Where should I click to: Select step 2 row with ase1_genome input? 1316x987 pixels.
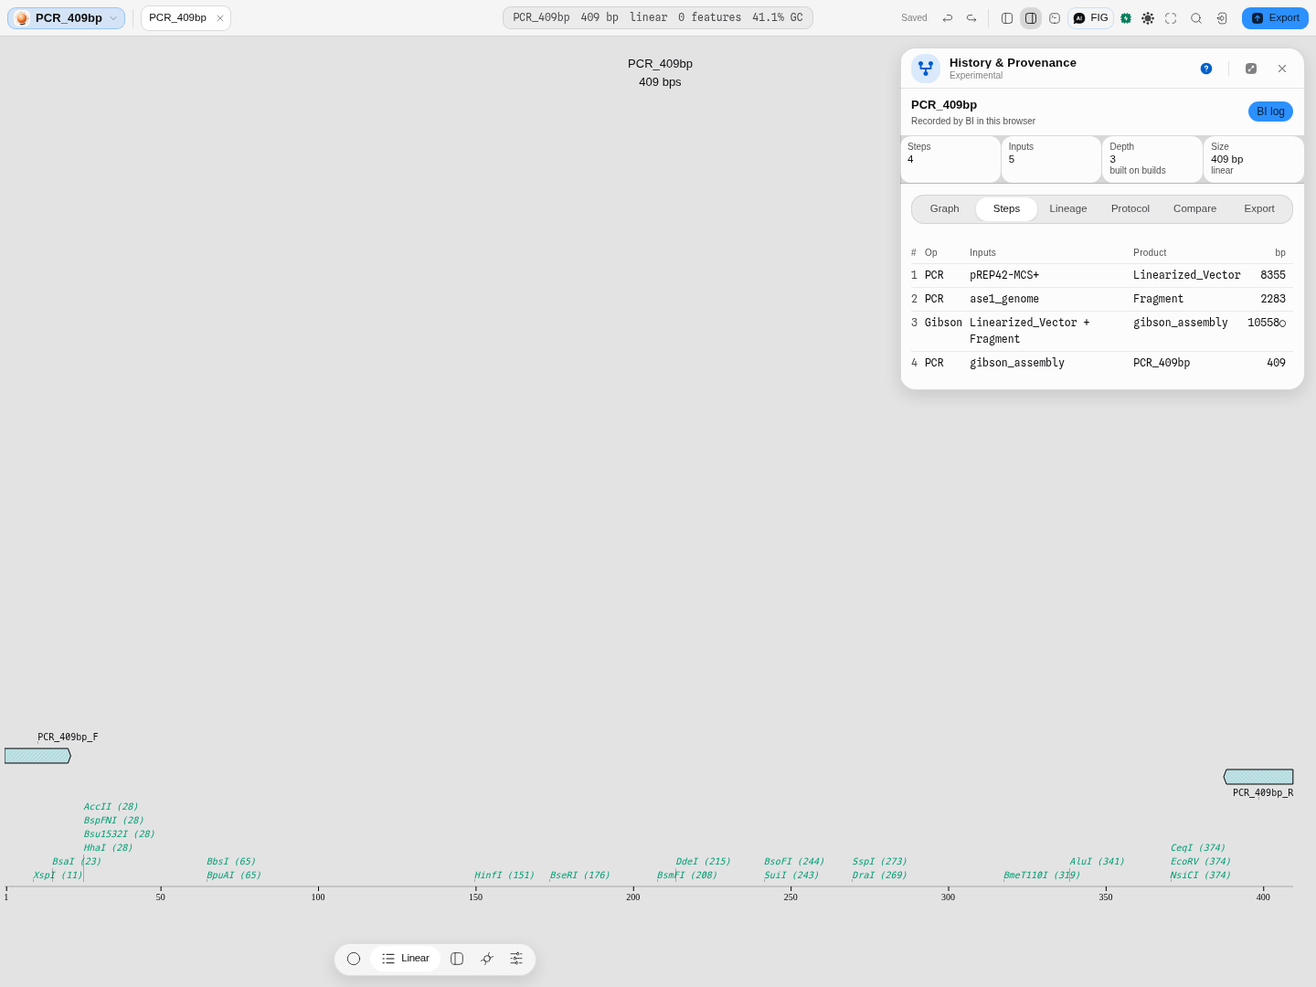click(1102, 299)
